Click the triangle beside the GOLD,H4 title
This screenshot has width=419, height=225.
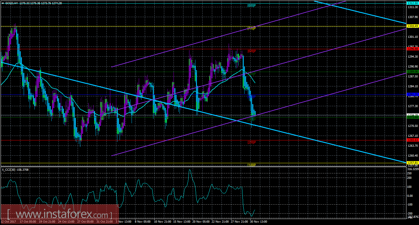[x=2, y=3]
